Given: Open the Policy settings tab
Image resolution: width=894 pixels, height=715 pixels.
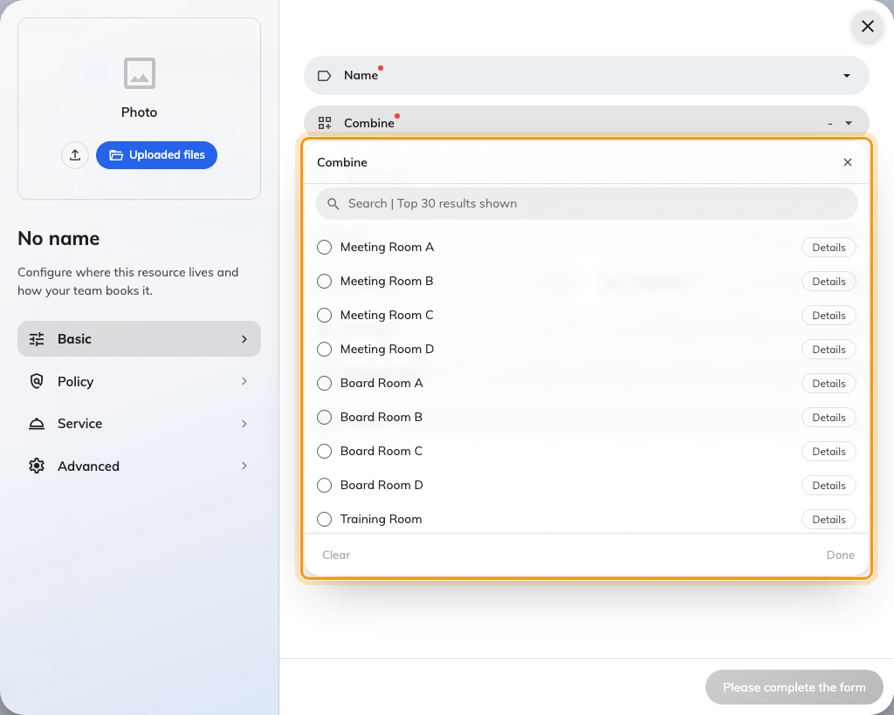Looking at the screenshot, I should pyautogui.click(x=139, y=381).
